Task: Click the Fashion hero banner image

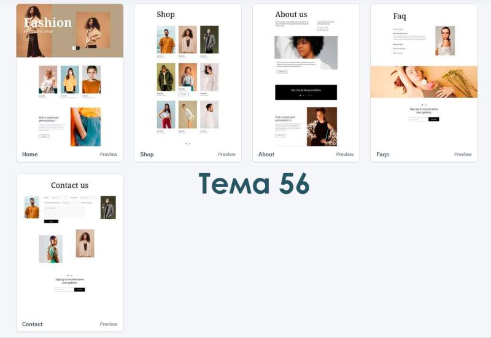Action: tap(70, 31)
